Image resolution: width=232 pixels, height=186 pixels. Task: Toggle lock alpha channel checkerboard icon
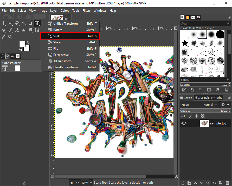point(203,116)
